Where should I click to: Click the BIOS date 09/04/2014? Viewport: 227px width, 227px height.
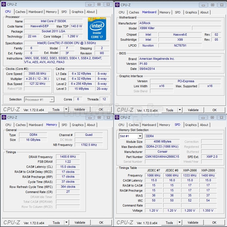point(180,69)
